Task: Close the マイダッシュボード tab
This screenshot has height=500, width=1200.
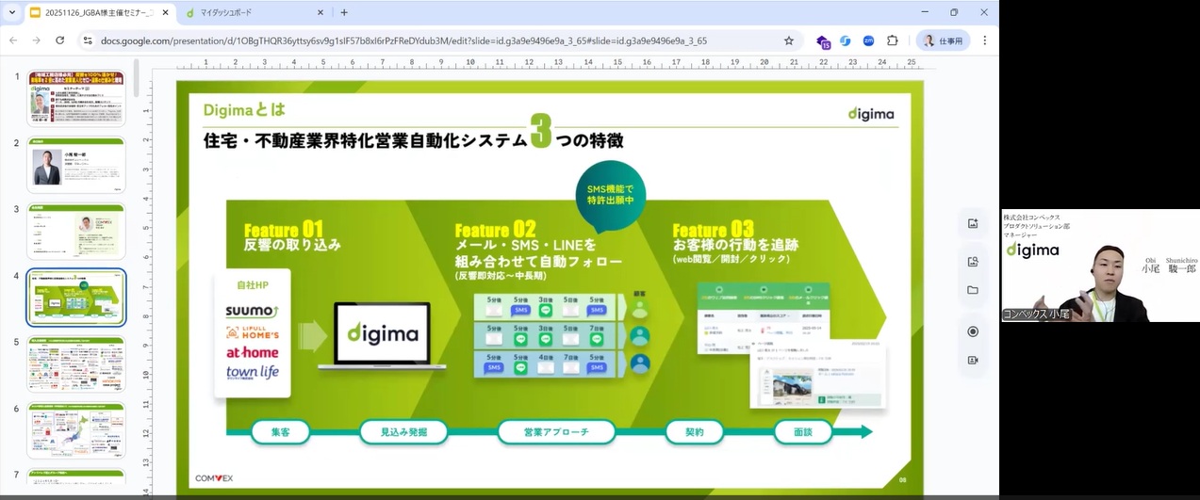Action: (x=318, y=13)
